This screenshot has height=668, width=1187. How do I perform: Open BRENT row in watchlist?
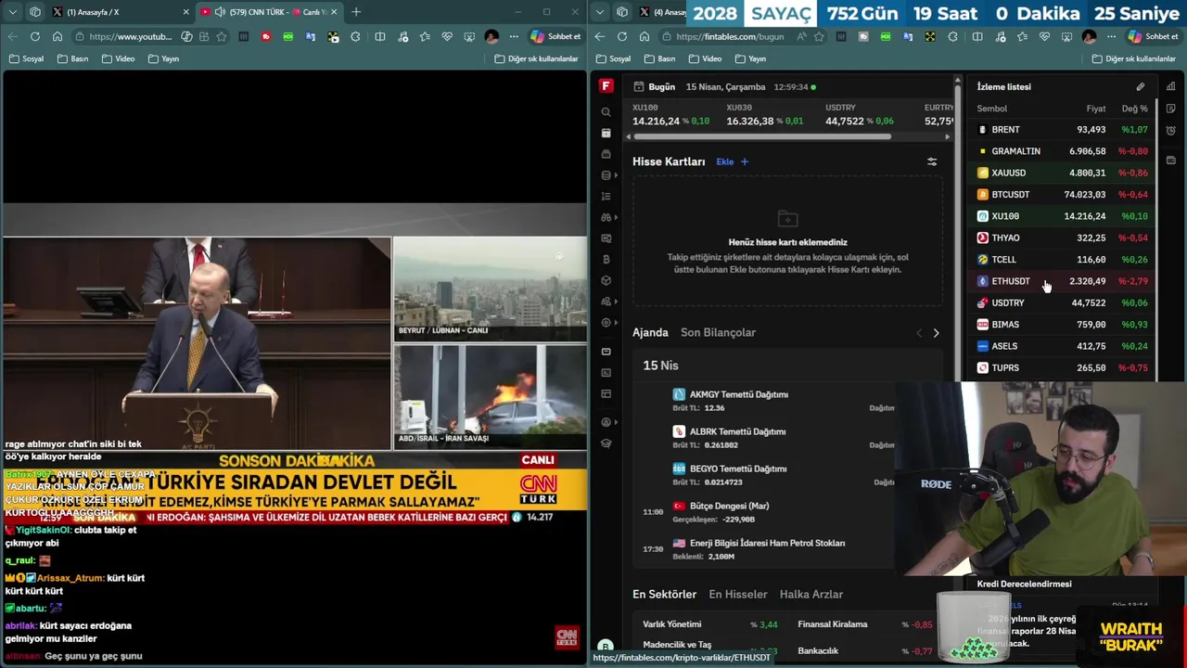pos(1061,130)
